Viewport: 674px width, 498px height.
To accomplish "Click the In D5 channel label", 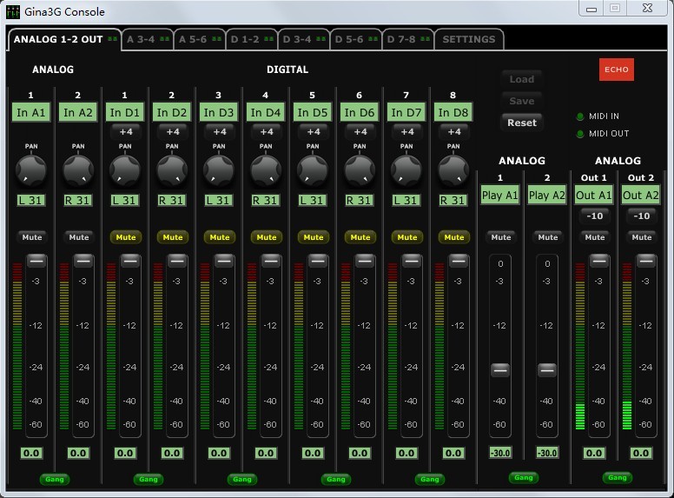I will (313, 112).
